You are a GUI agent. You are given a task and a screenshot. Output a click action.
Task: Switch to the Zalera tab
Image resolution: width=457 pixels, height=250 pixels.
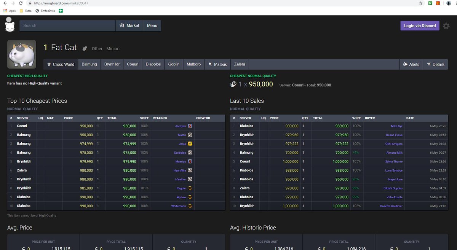click(240, 64)
